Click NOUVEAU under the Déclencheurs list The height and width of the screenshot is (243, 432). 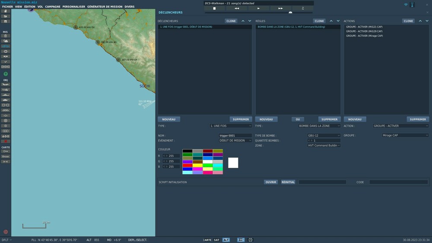[x=169, y=119]
